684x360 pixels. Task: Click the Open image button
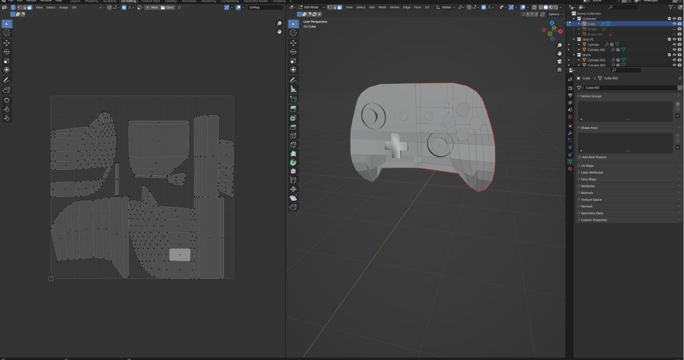(x=167, y=7)
